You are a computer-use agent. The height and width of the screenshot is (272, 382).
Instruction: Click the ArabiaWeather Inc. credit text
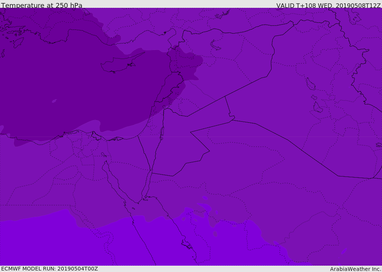click(x=356, y=269)
